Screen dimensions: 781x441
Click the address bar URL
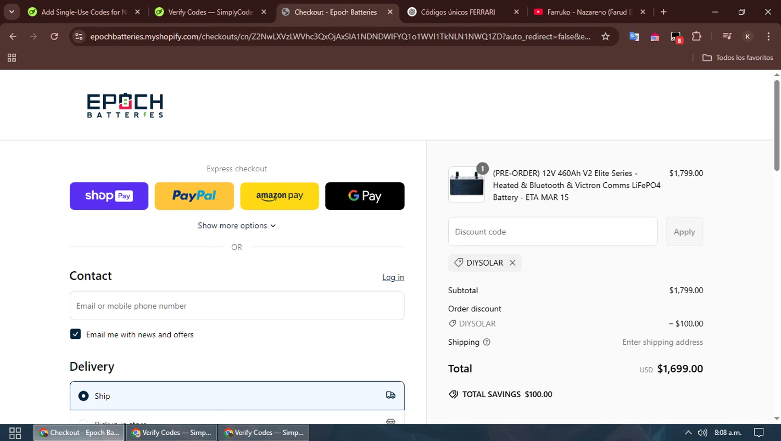[340, 36]
